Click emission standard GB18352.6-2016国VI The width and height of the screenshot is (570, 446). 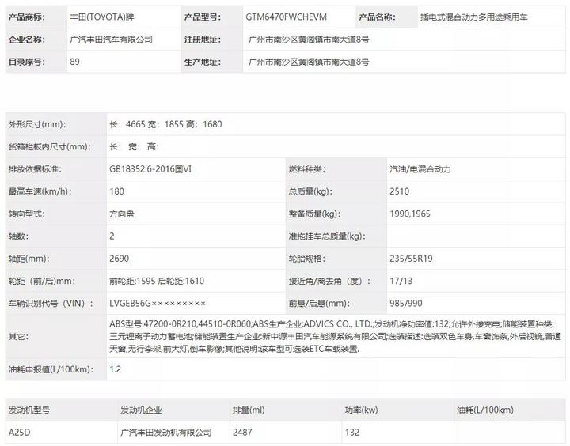[x=150, y=169]
